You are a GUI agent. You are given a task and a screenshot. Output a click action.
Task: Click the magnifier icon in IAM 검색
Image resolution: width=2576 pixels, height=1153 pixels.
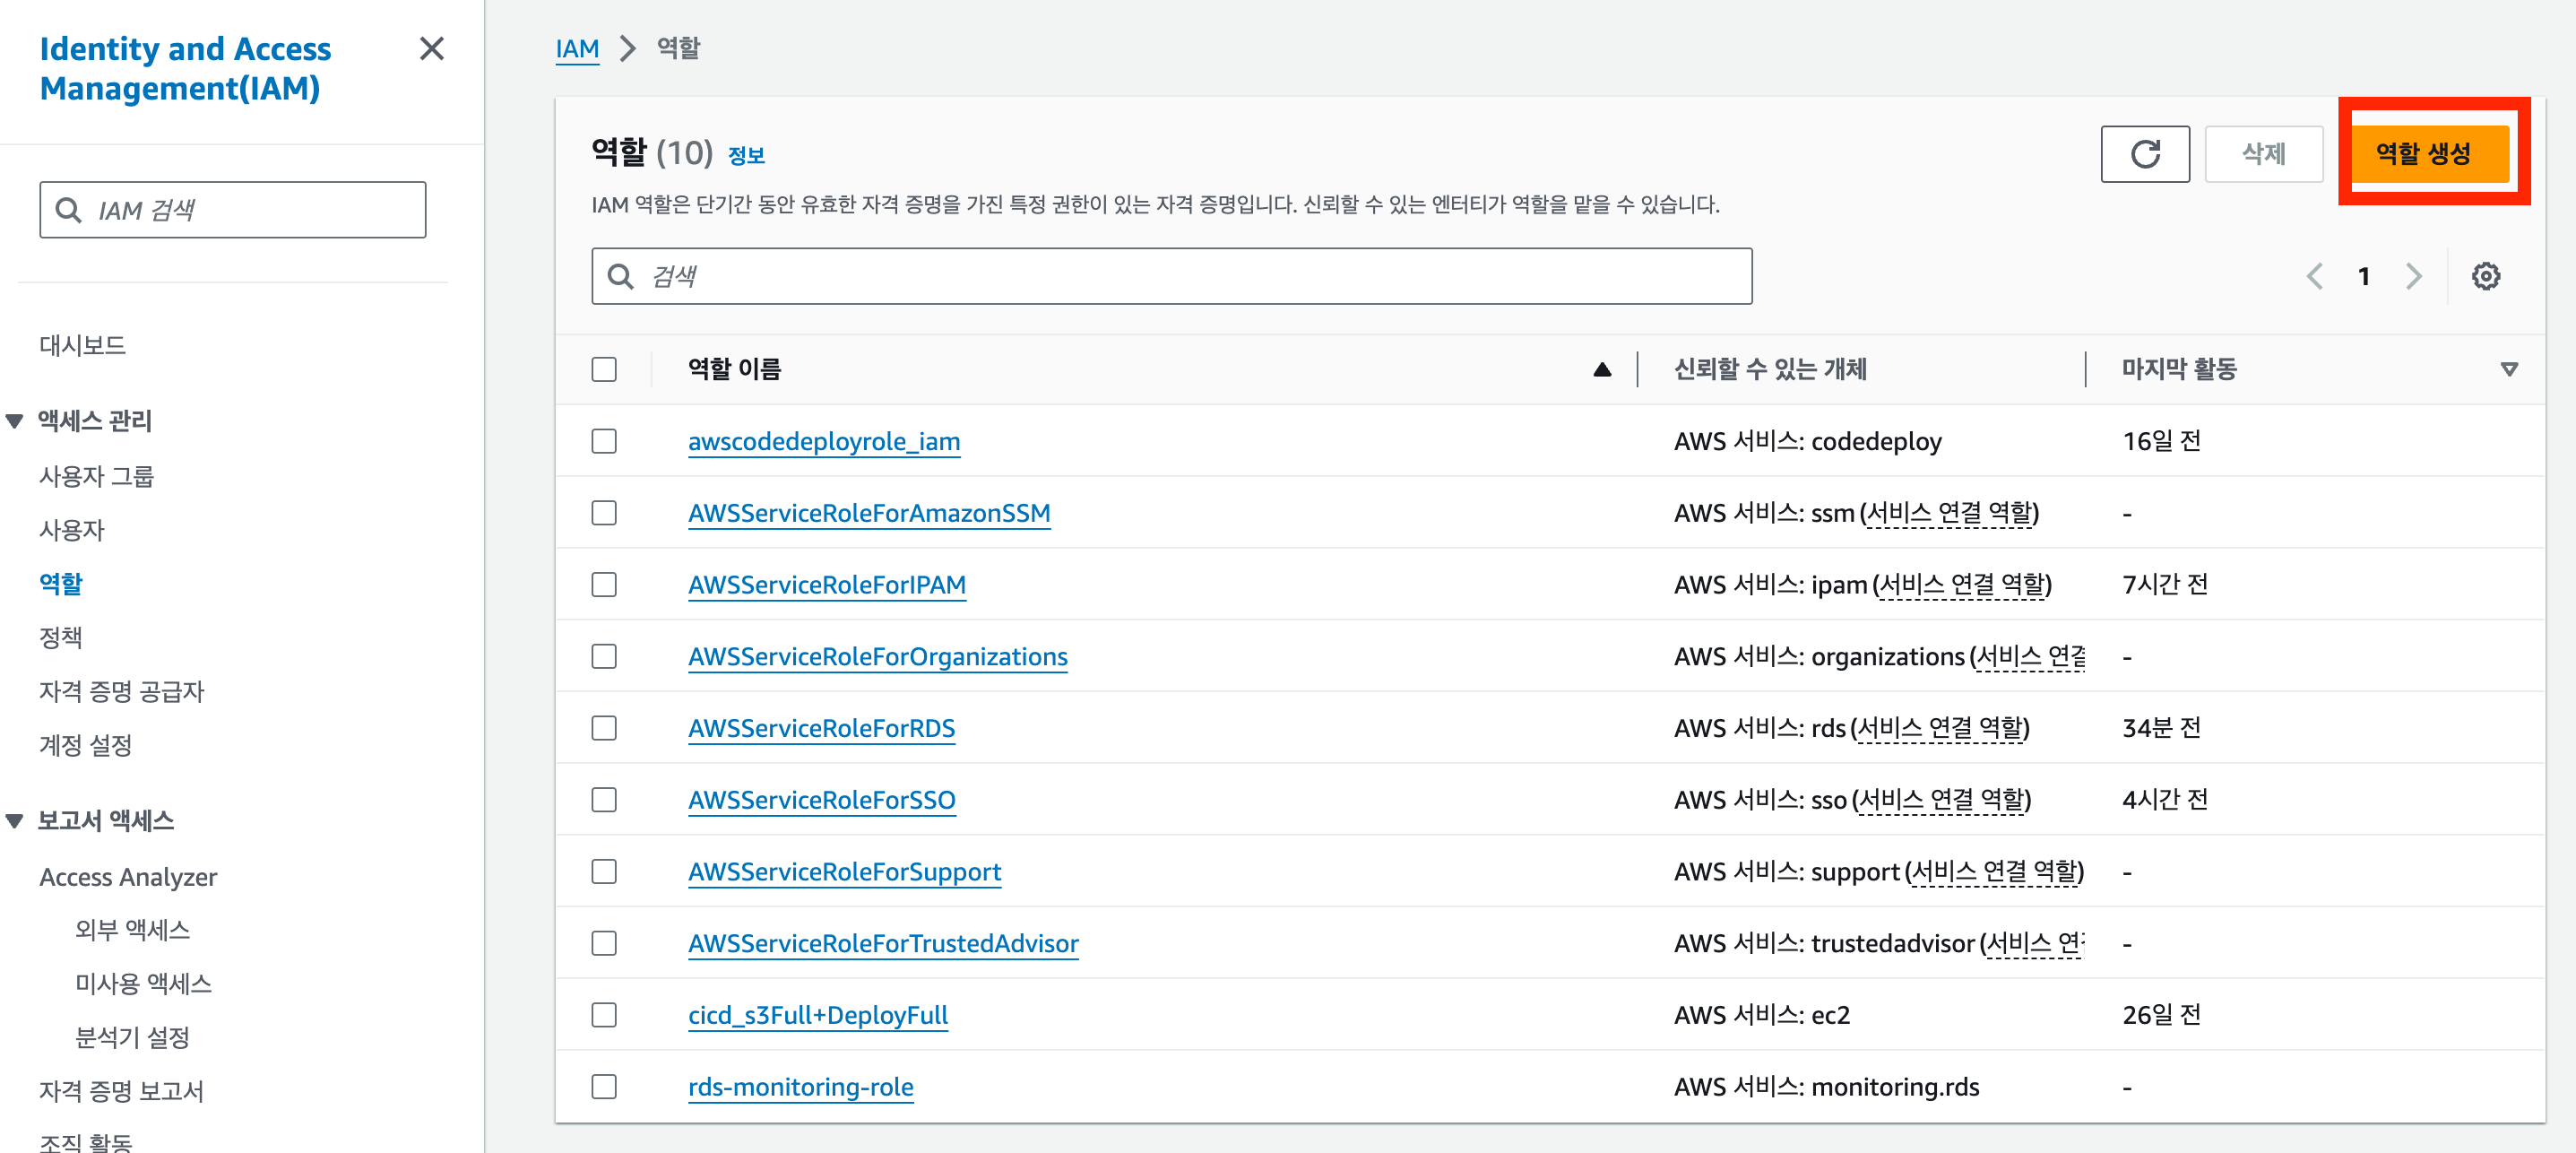pos(68,210)
